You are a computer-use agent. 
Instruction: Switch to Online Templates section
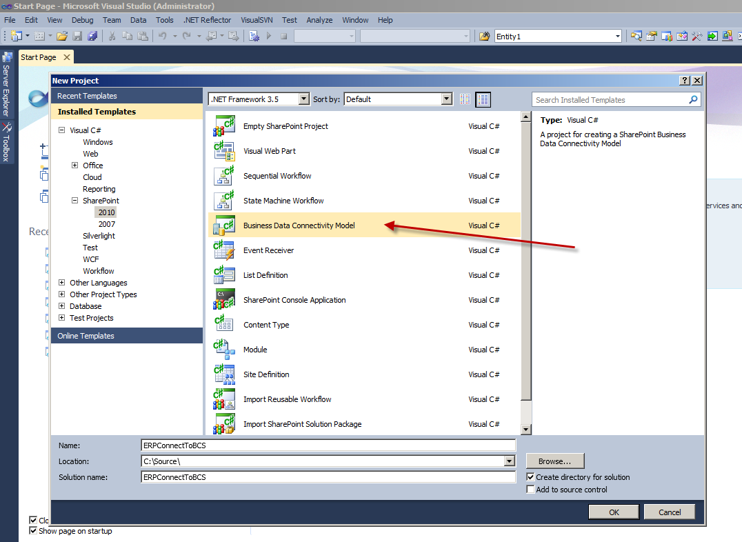tap(127, 336)
